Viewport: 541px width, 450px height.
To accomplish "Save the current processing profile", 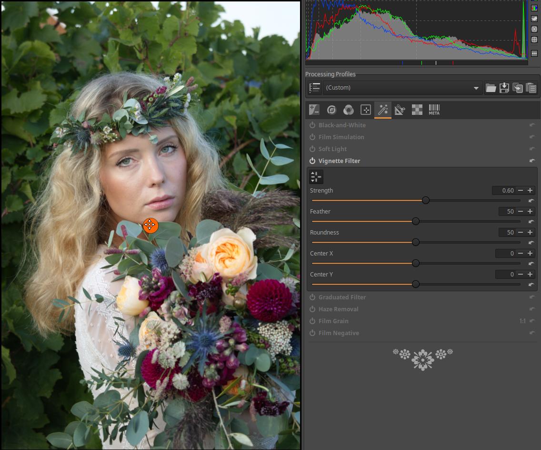I will click(x=504, y=88).
